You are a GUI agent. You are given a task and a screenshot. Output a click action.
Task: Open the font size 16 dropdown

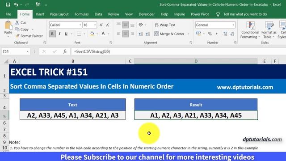pyautogui.click(x=95, y=25)
